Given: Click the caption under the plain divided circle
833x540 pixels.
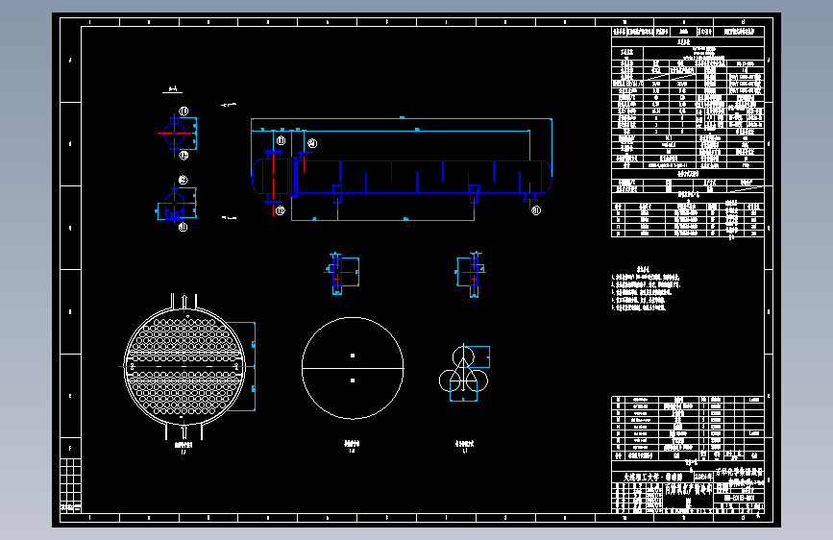Looking at the screenshot, I should [x=352, y=446].
